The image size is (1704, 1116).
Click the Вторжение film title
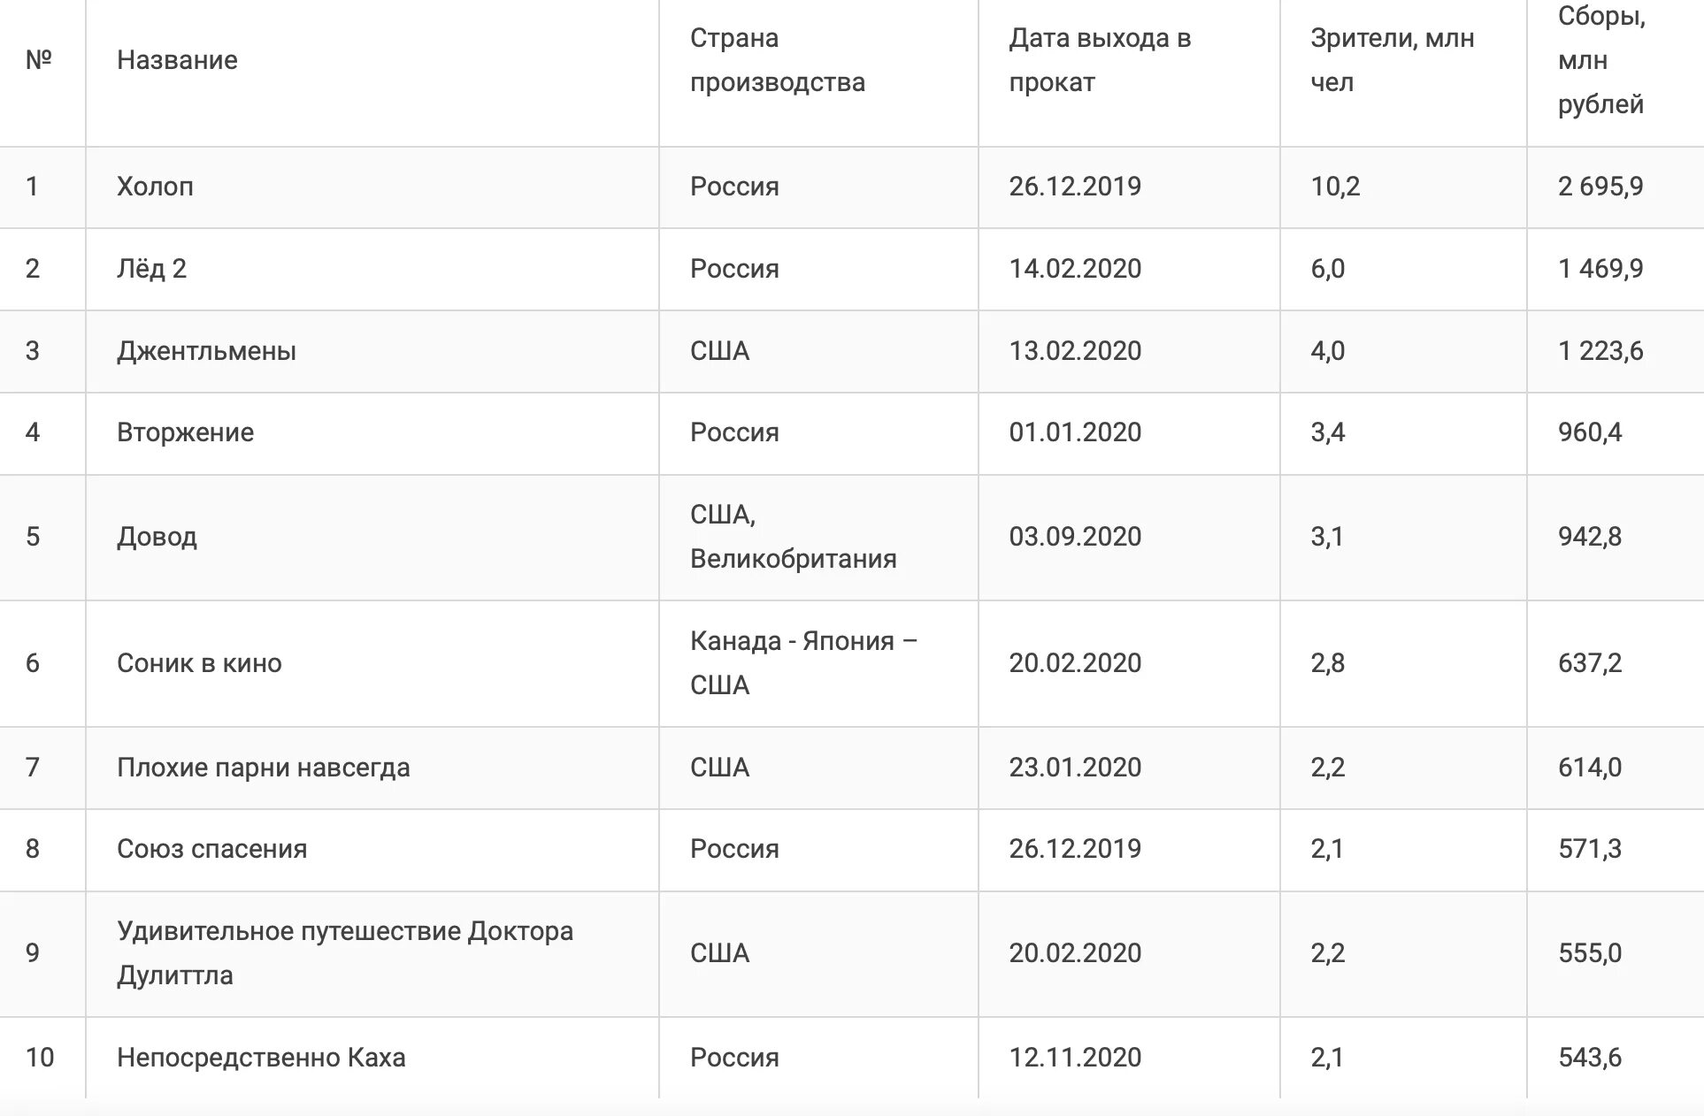[x=185, y=432]
